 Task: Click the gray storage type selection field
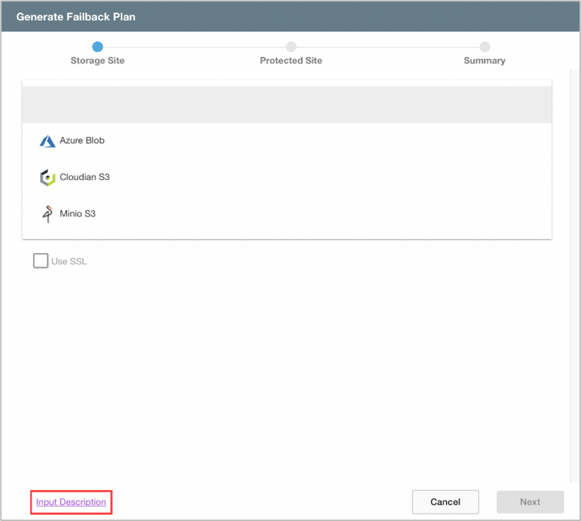pos(287,104)
